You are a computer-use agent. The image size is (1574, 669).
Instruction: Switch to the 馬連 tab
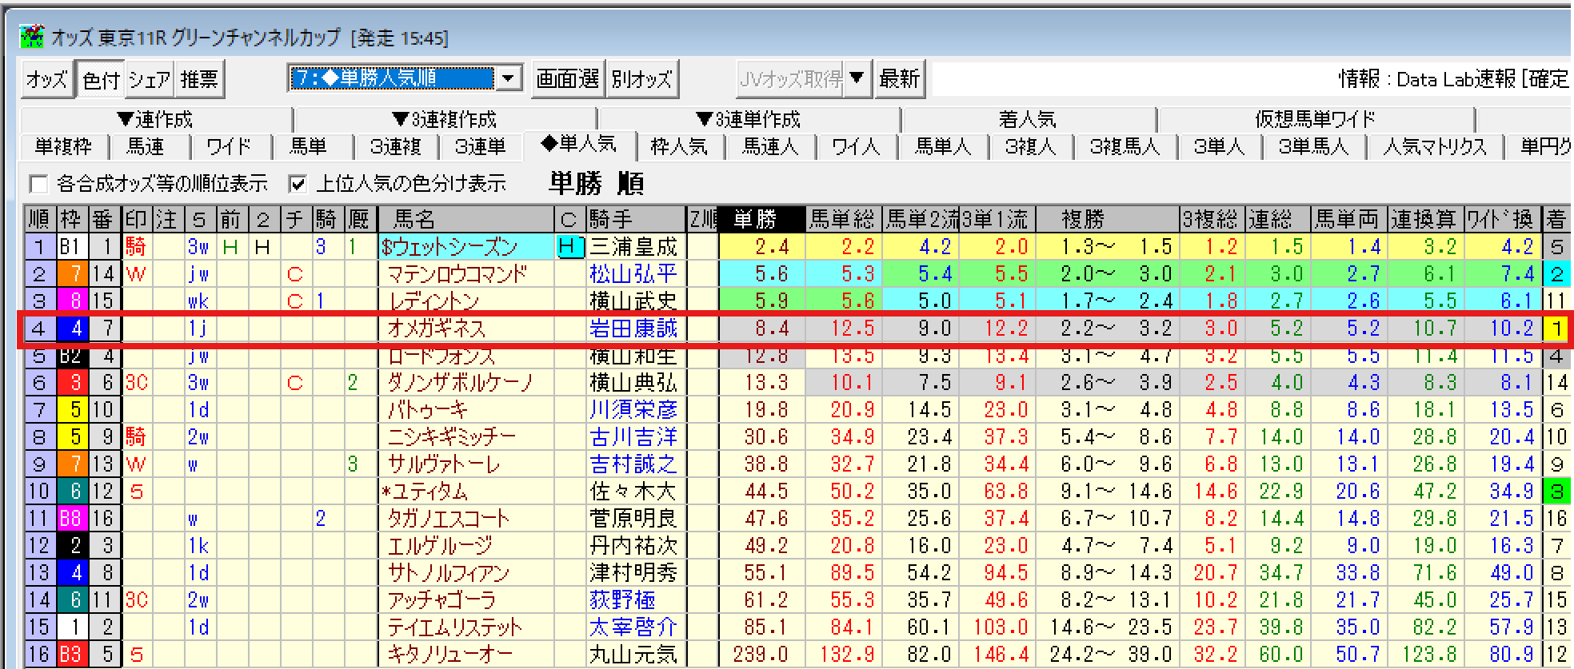click(146, 146)
